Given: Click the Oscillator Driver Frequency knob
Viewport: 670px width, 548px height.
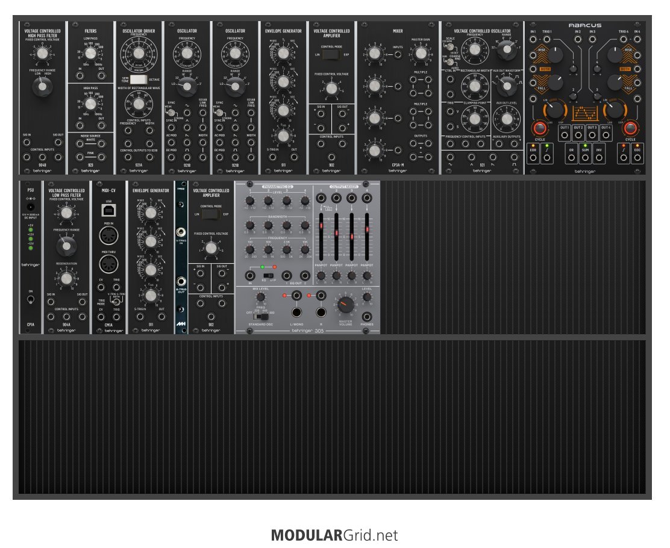Looking at the screenshot, I should tap(139, 54).
